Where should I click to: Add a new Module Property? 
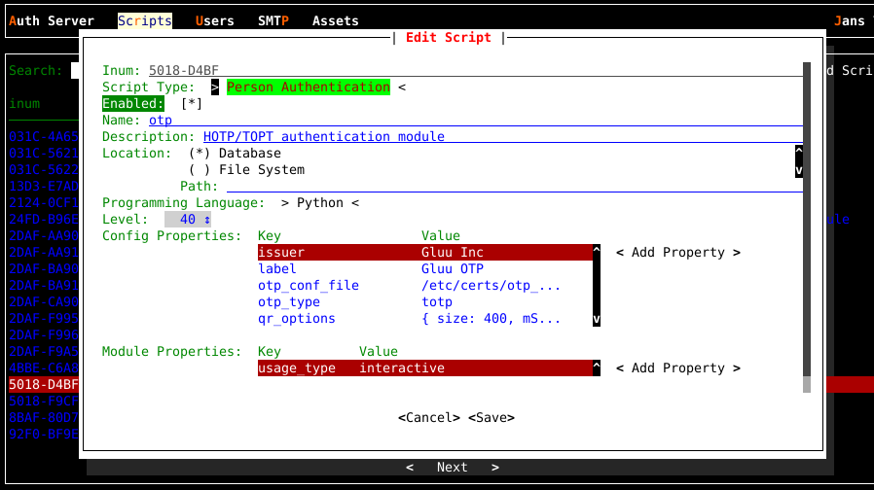[677, 368]
